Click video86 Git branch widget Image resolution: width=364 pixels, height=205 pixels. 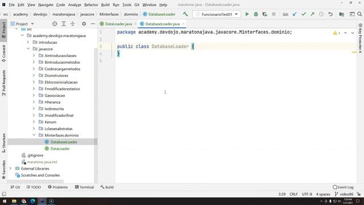[344, 194]
